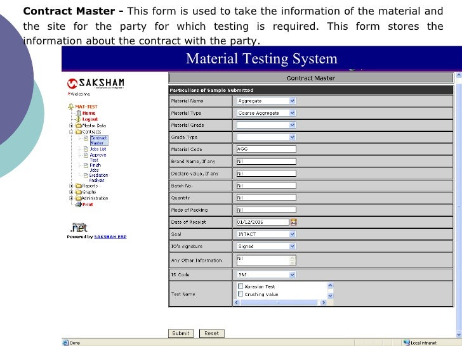Click the test list horizontal scrollbar thumb
Image resolution: width=462 pixels, height=346 pixels.
tap(279, 302)
